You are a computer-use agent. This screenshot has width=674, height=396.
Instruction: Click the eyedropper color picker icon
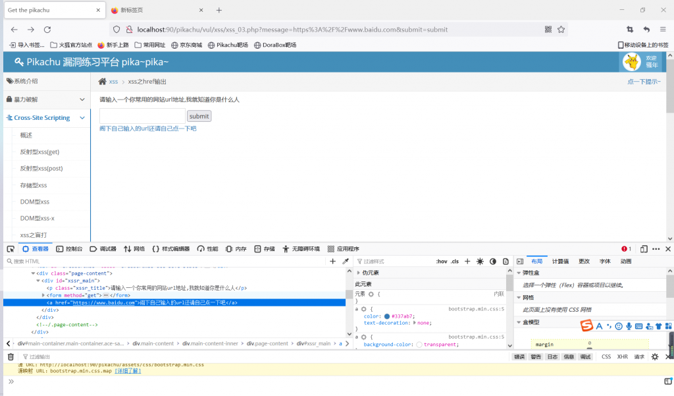346,262
